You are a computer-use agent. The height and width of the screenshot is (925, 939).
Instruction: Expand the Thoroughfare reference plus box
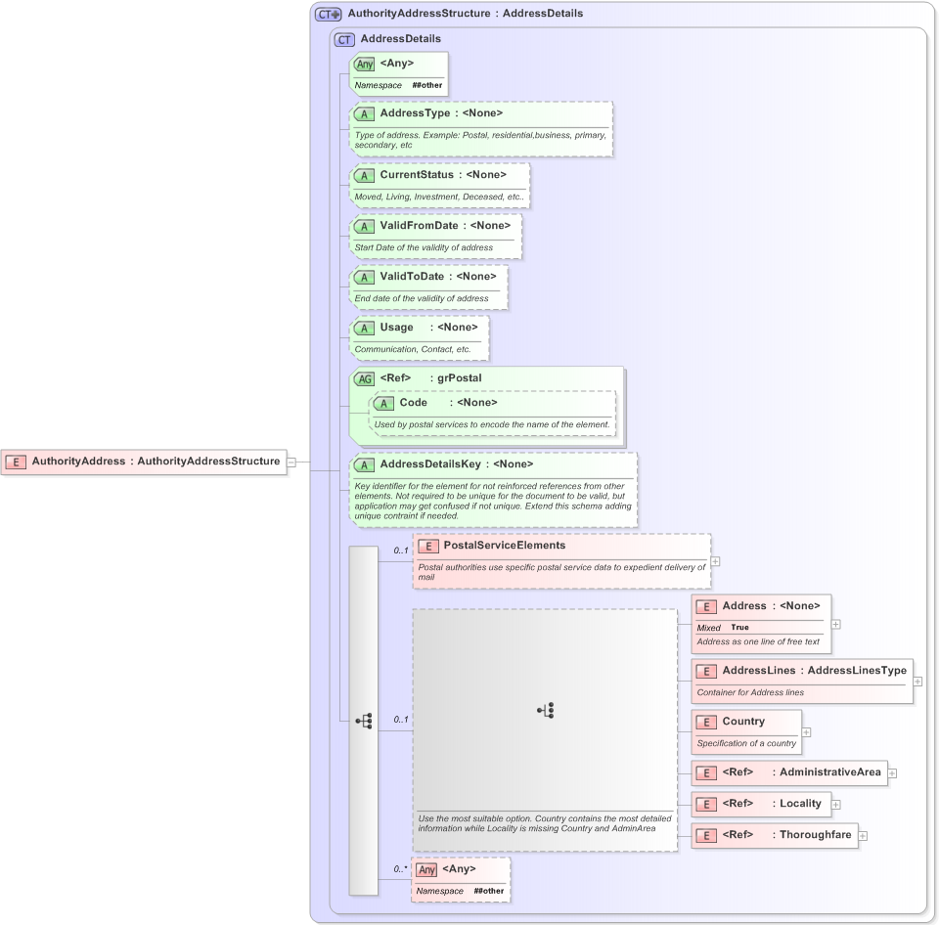862,836
